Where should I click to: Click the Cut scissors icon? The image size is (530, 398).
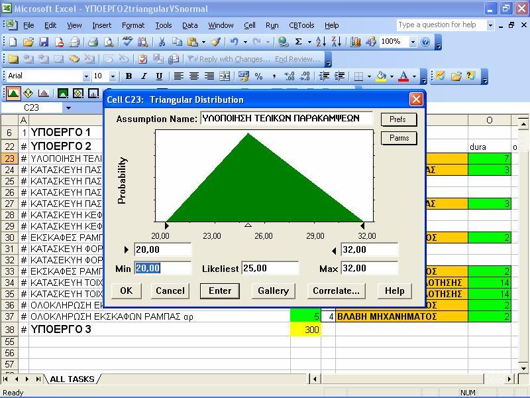tap(162, 42)
